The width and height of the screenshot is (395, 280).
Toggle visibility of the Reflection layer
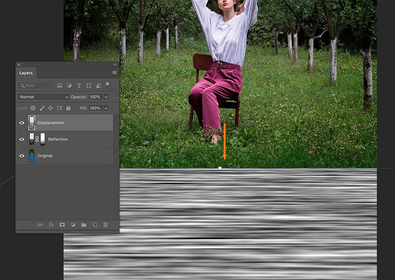coord(21,139)
